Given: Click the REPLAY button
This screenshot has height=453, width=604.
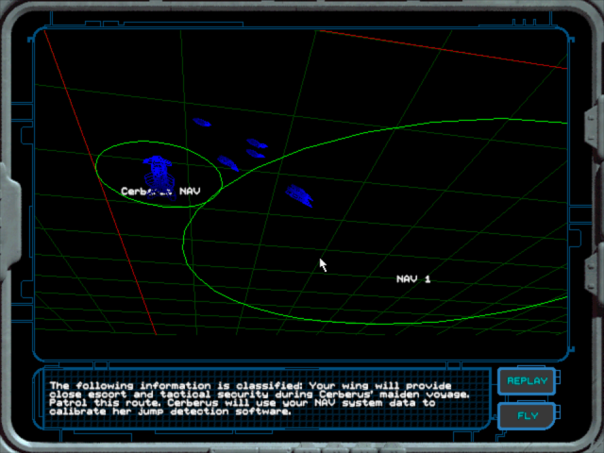Looking at the screenshot, I should tap(527, 381).
